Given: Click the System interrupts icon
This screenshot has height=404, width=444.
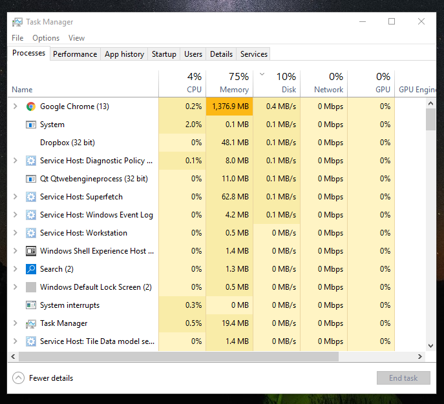Looking at the screenshot, I should click(31, 305).
